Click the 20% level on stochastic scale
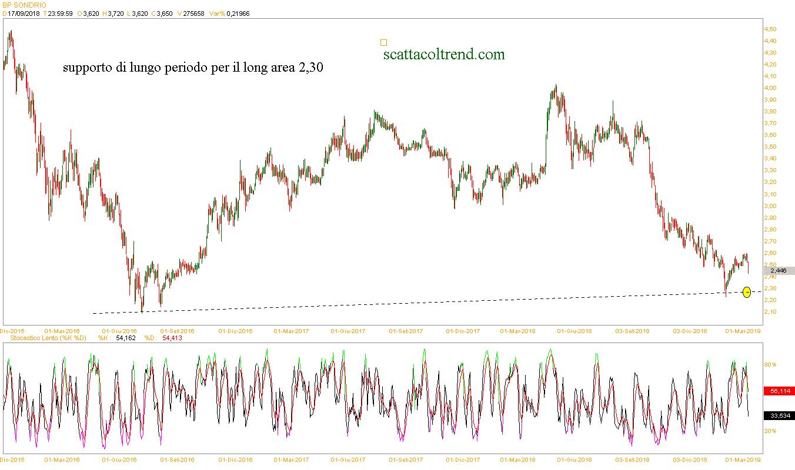Image resolution: width=795 pixels, height=470 pixels. (x=770, y=431)
